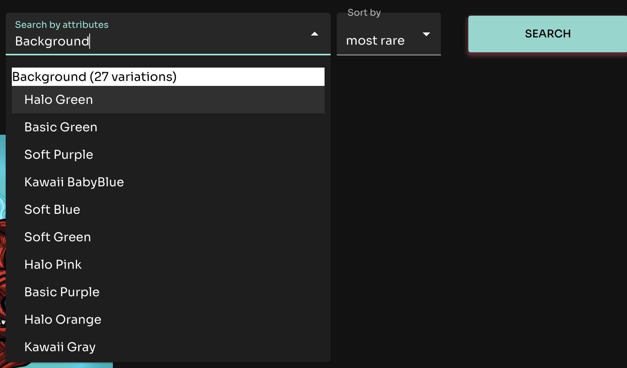Viewport: 627px width, 368px height.
Task: Choose Kawaii BabyBlue in the attribute list
Action: tap(74, 182)
